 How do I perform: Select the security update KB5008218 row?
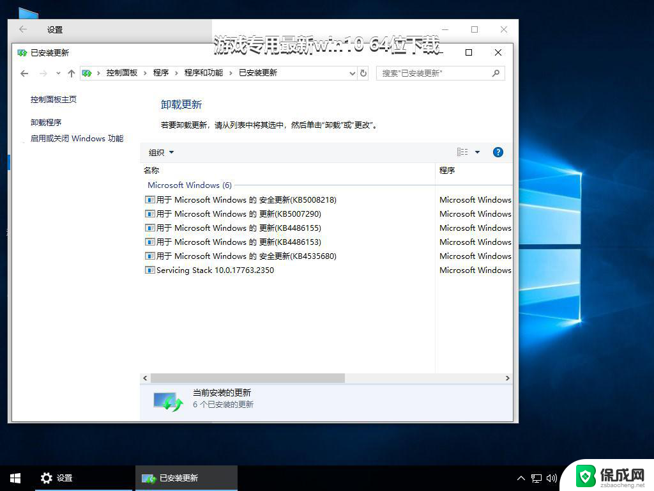(x=328, y=200)
